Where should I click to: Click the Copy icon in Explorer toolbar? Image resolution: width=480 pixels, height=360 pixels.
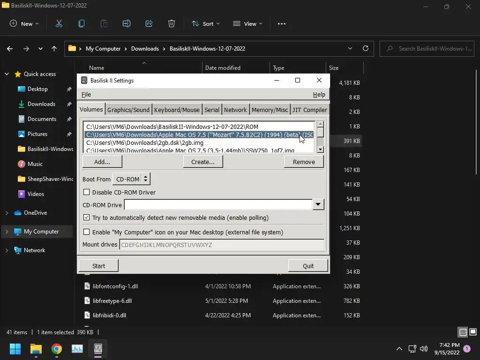tap(82, 24)
